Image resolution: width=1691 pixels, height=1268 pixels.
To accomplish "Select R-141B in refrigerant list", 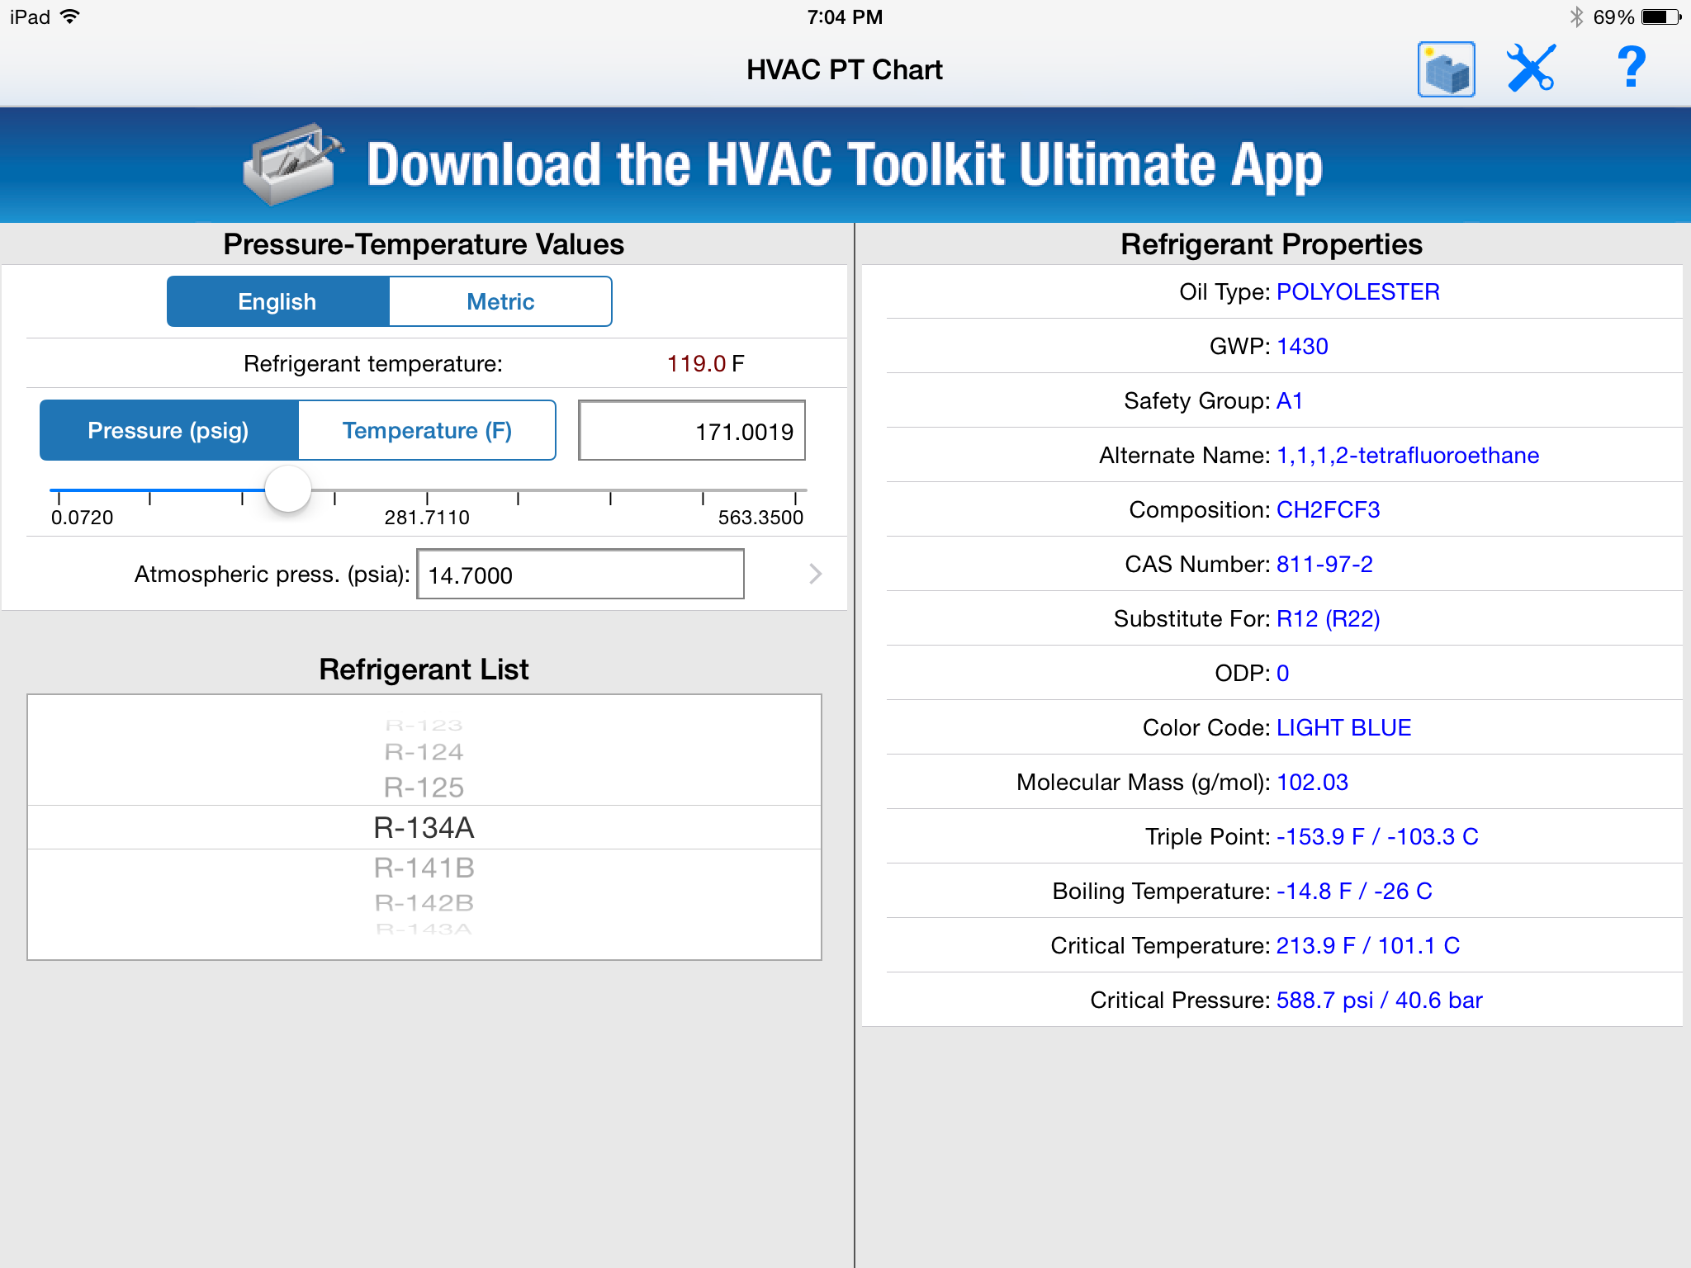I will 424,868.
